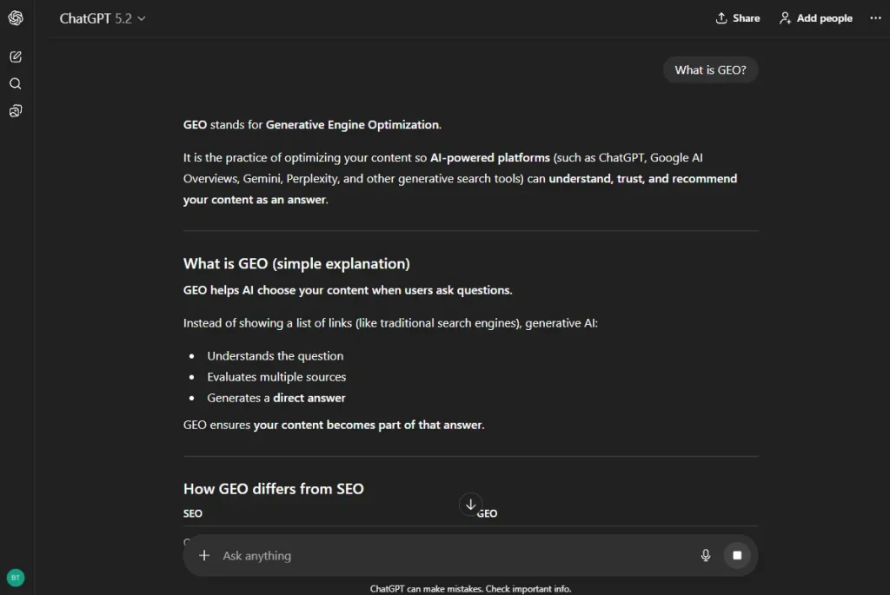
Task: Open a new chat with the compose icon
Action: pos(15,56)
